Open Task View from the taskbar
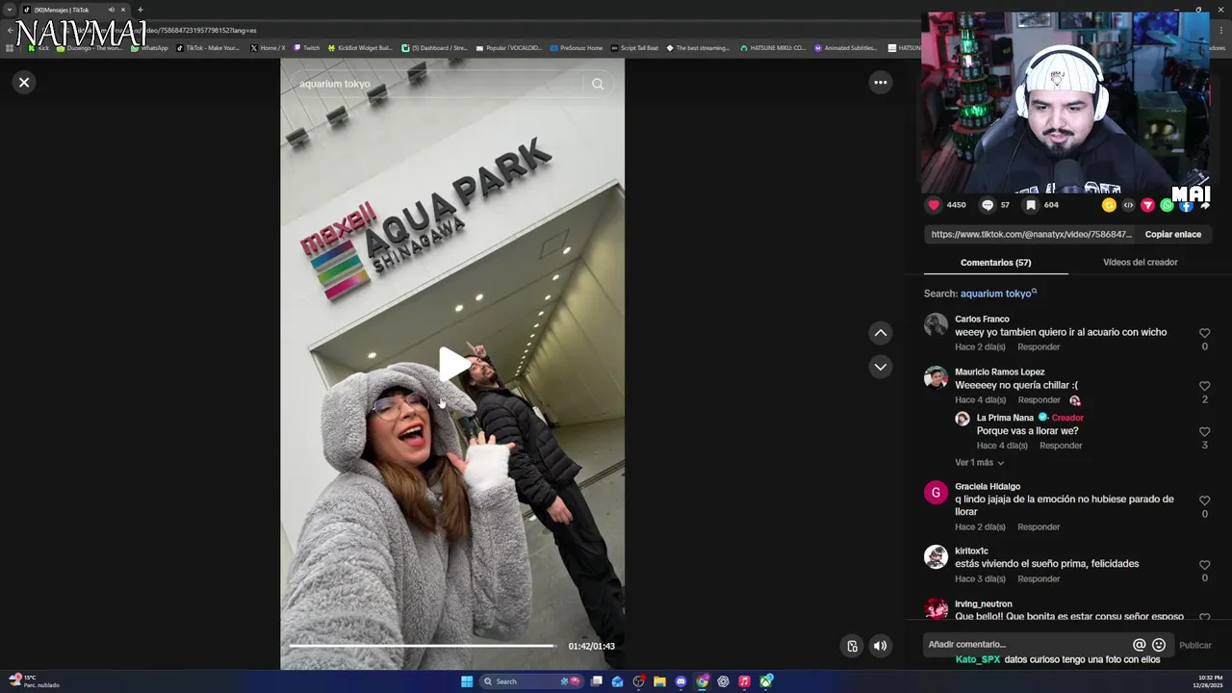1232x693 pixels. (x=597, y=681)
